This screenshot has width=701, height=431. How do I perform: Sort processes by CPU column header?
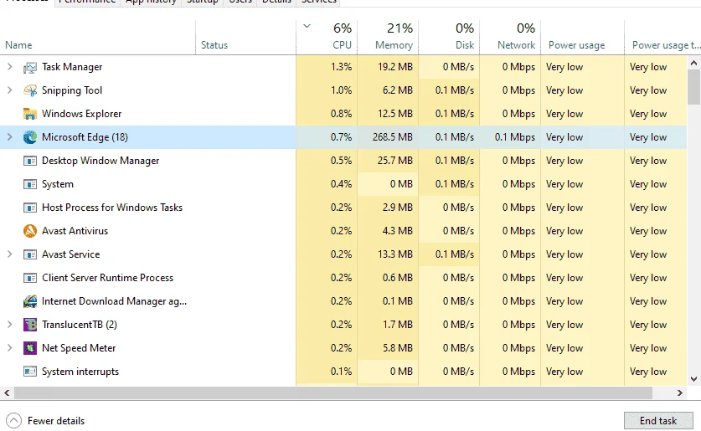click(x=327, y=38)
